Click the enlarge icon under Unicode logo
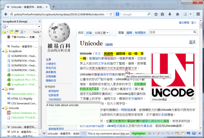The height and width of the screenshot is (138, 204). click(x=192, y=99)
